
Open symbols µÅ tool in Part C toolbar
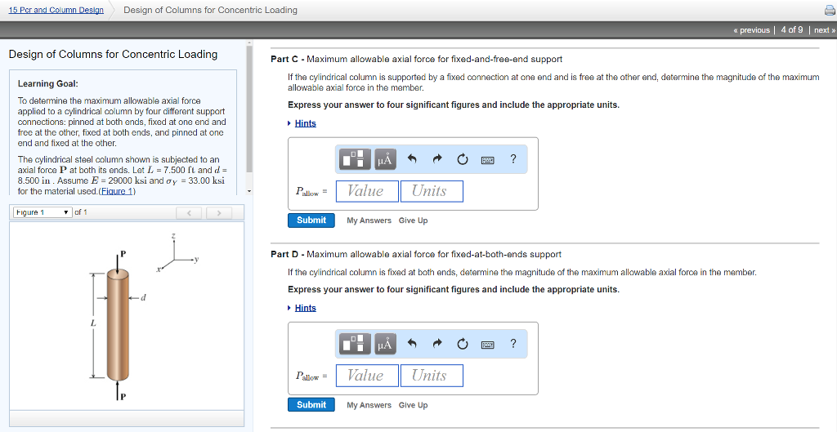coord(385,159)
